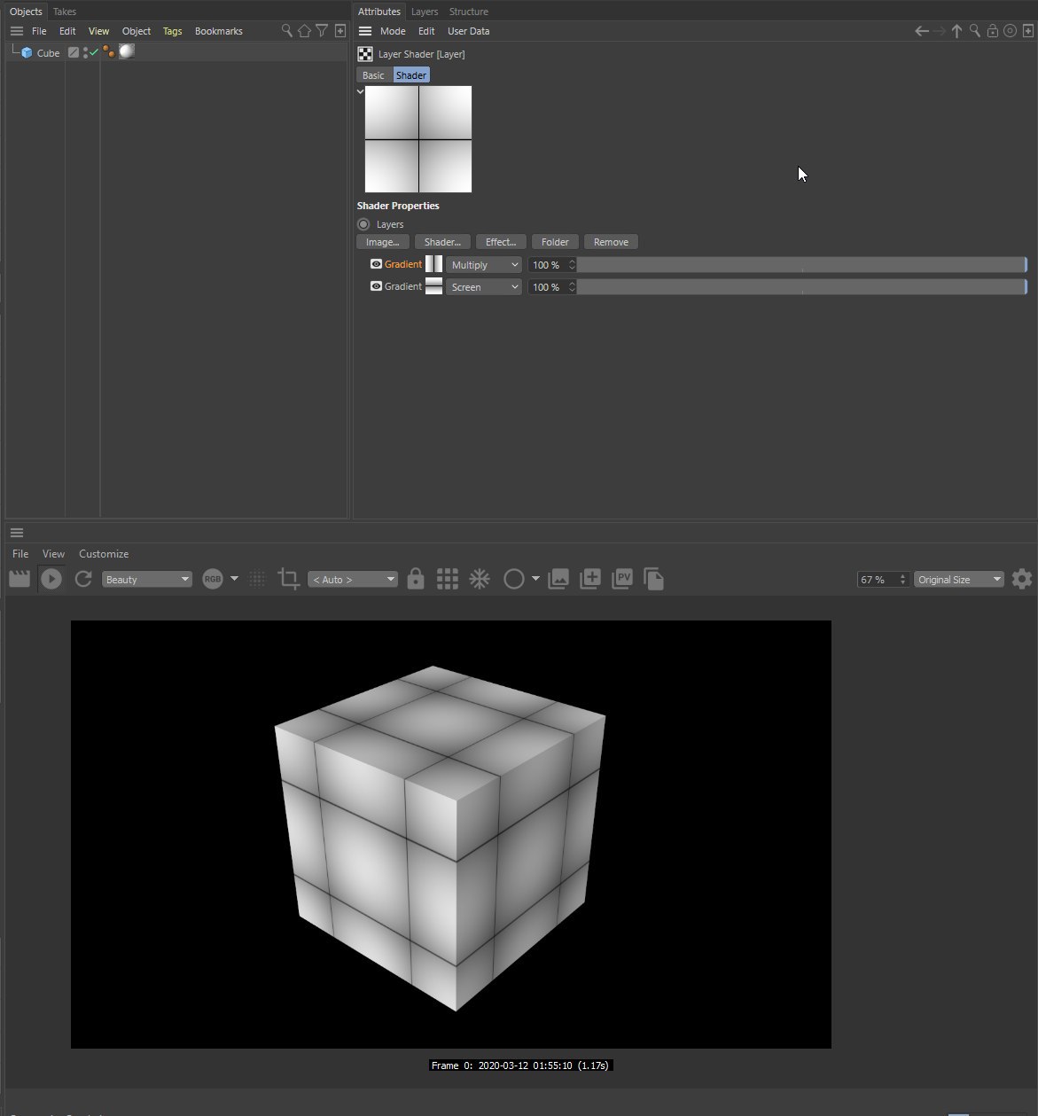
Task: Click the Attributes manager search icon
Action: pyautogui.click(x=974, y=31)
